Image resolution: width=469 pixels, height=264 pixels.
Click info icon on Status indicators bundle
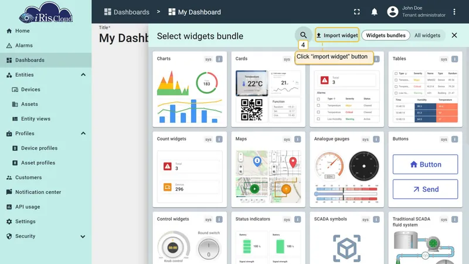tap(298, 219)
